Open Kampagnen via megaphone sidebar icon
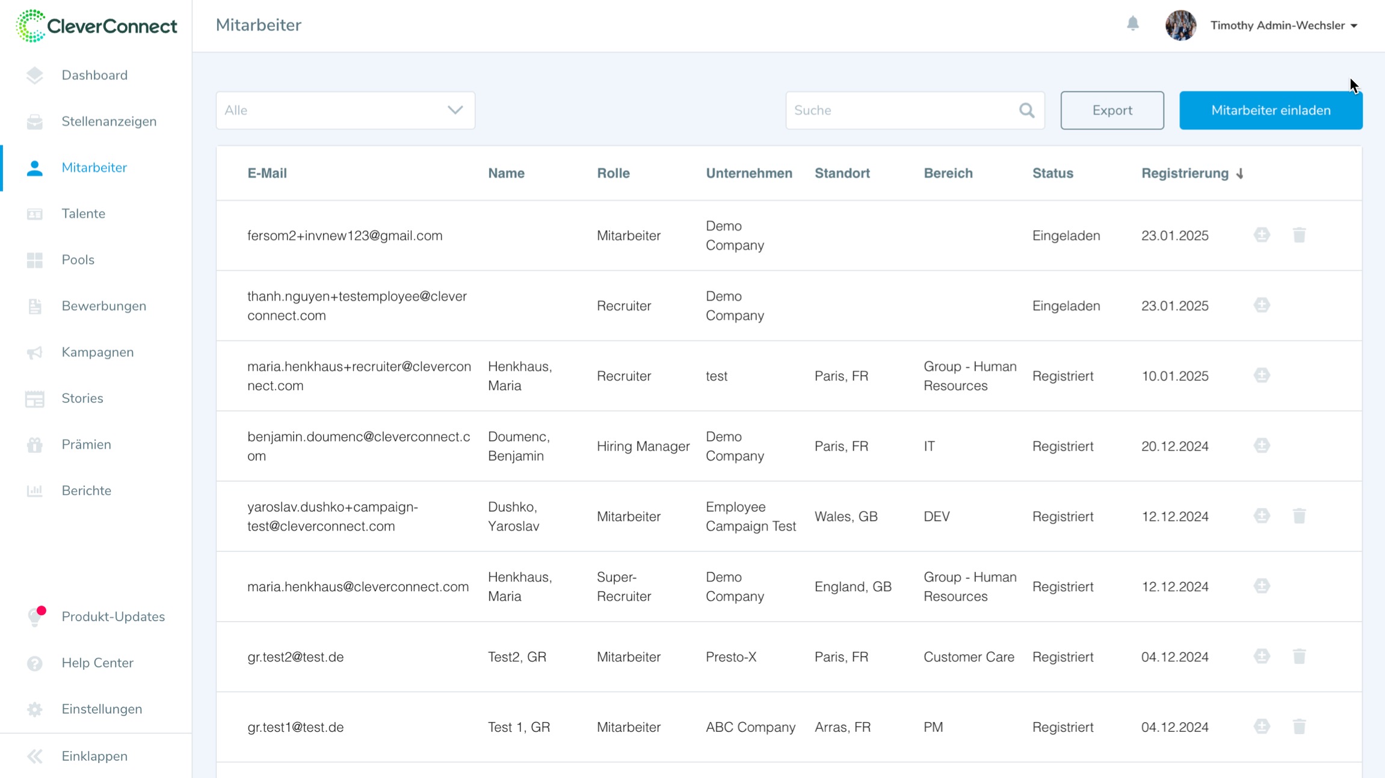Image resolution: width=1385 pixels, height=778 pixels. tap(34, 352)
